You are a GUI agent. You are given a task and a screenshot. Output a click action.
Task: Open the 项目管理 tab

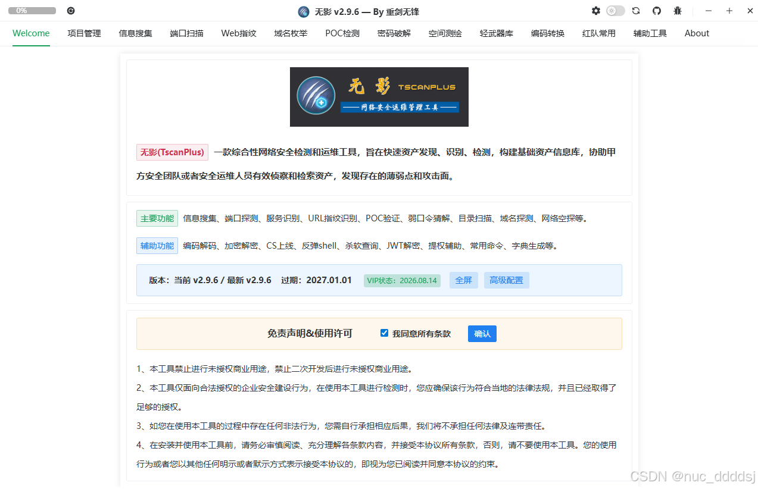[x=85, y=33]
